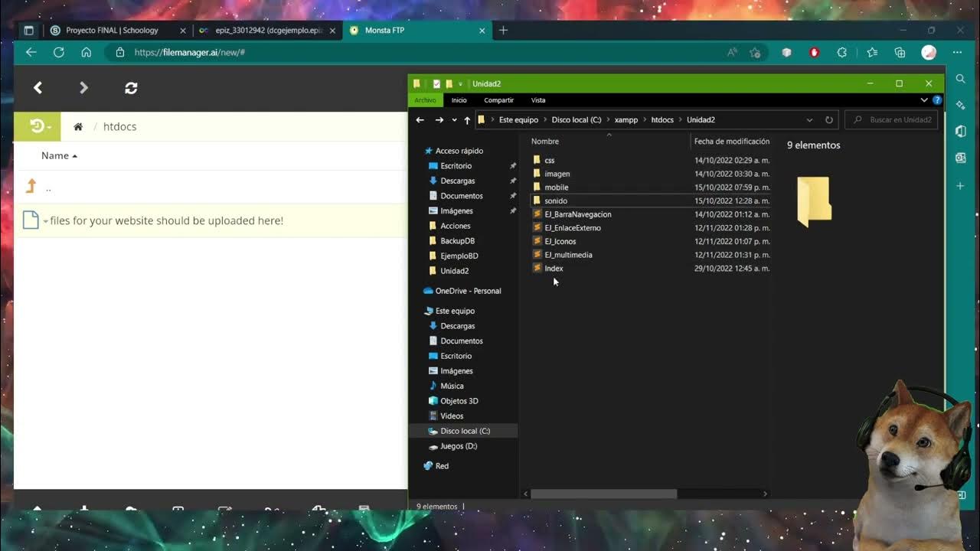Open Red in the navigation pane

pos(442,466)
